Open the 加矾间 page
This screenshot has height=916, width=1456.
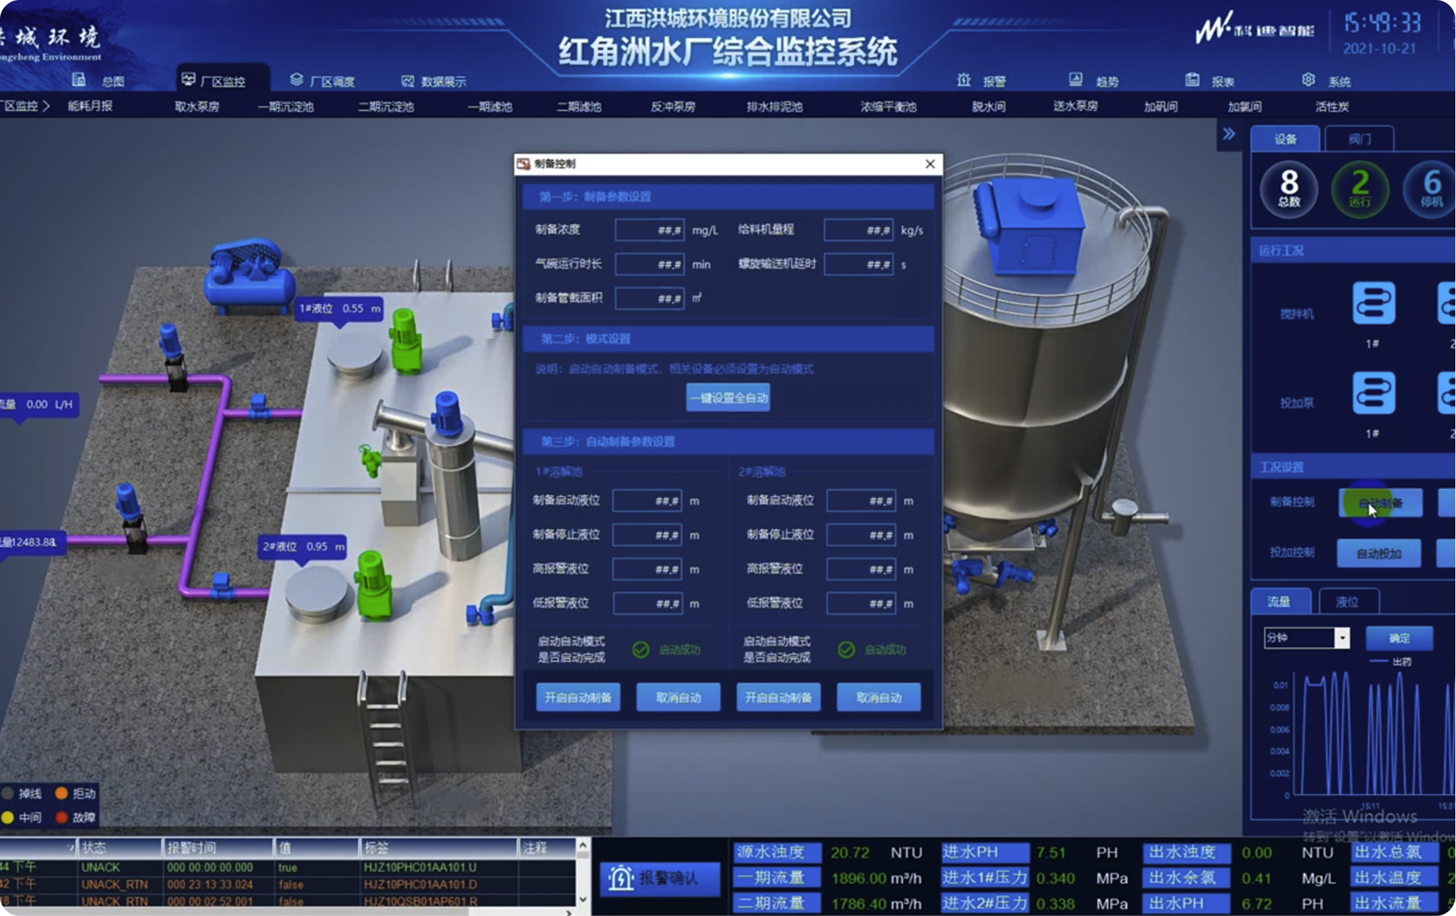pos(1160,107)
